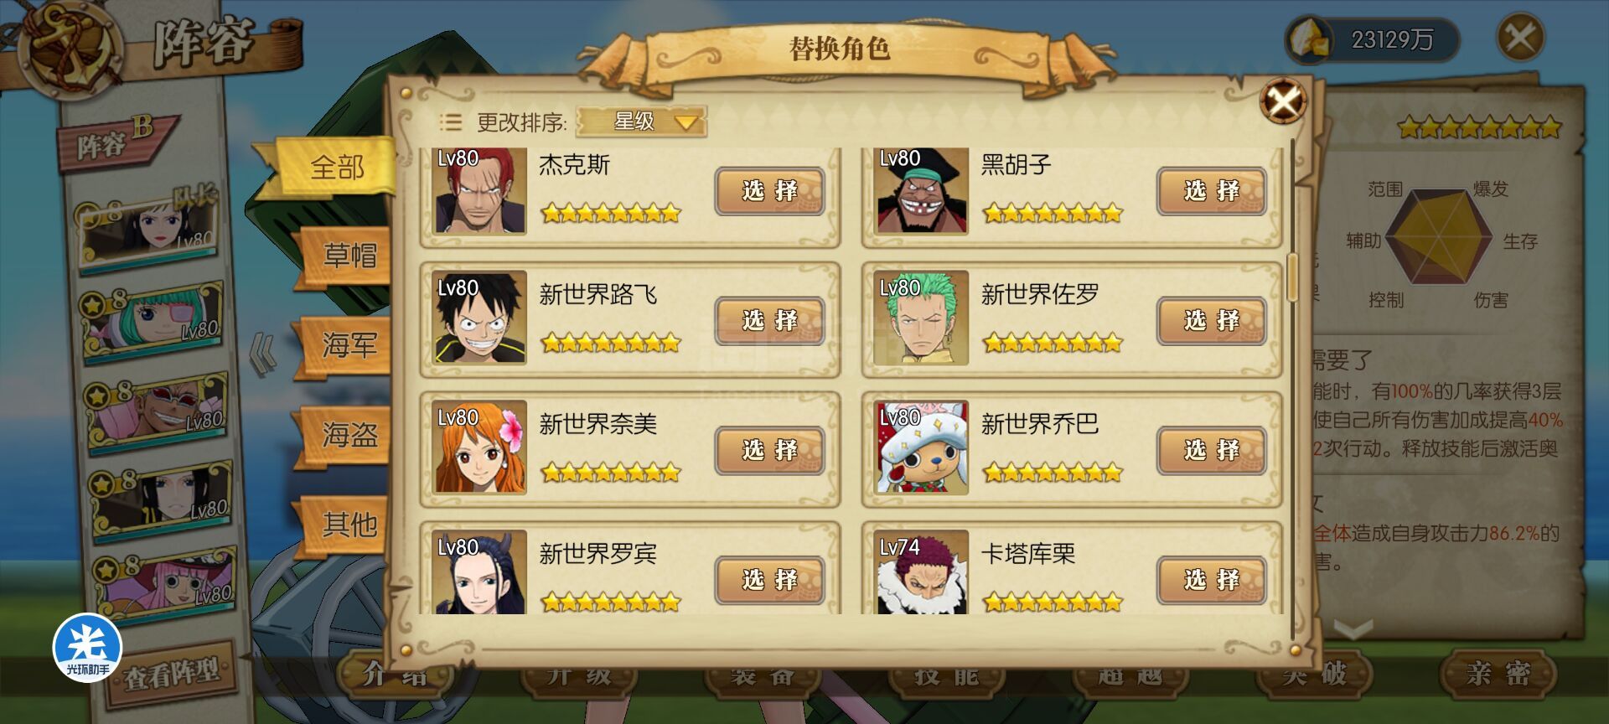Click the 新世界奈美 character portrait
Screen dimensions: 1609x724
480,447
